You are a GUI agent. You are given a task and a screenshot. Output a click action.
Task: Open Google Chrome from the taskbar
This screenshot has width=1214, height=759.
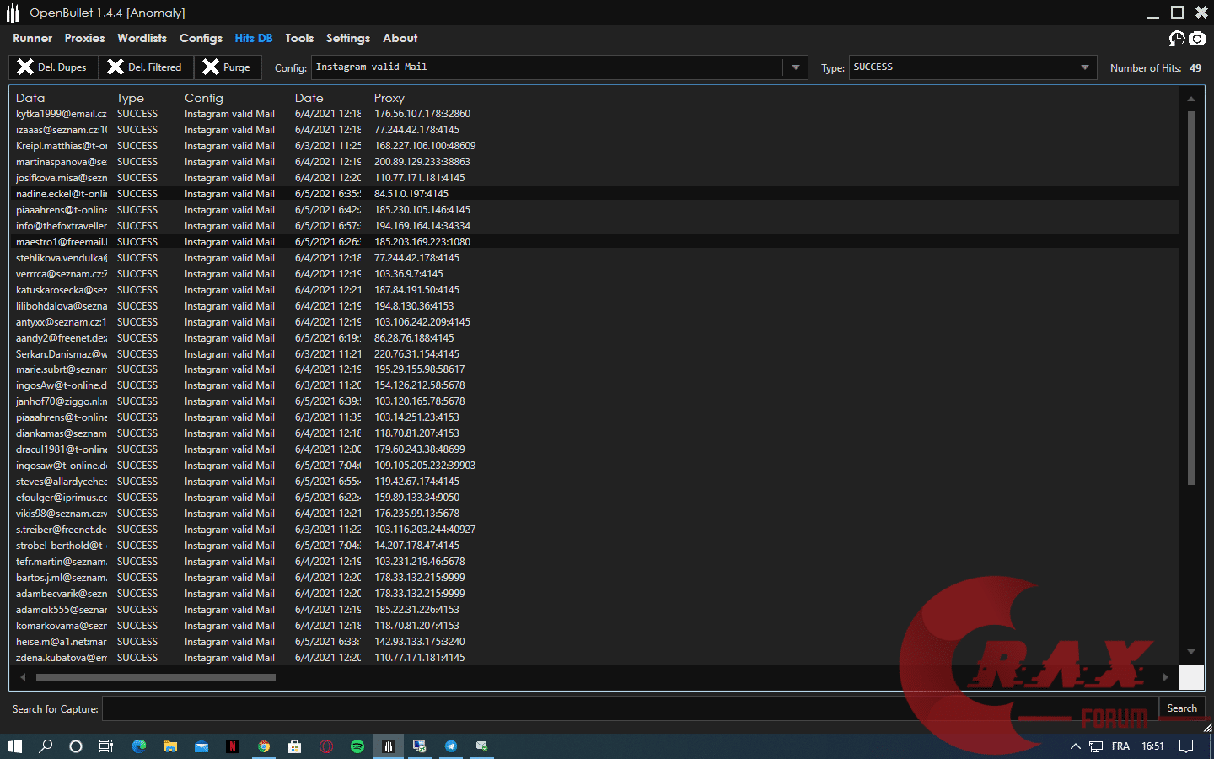(x=264, y=746)
